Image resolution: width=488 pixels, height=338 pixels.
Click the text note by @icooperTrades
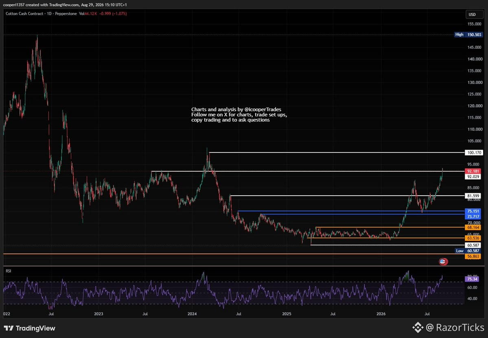click(239, 114)
